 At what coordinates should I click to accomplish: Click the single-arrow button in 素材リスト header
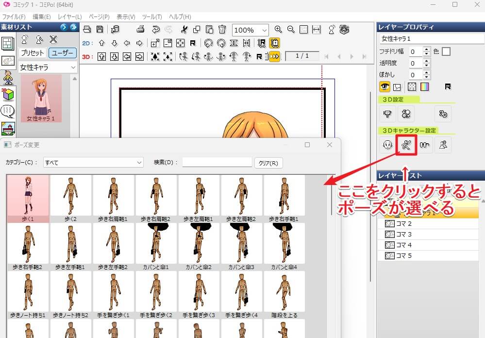(x=64, y=27)
